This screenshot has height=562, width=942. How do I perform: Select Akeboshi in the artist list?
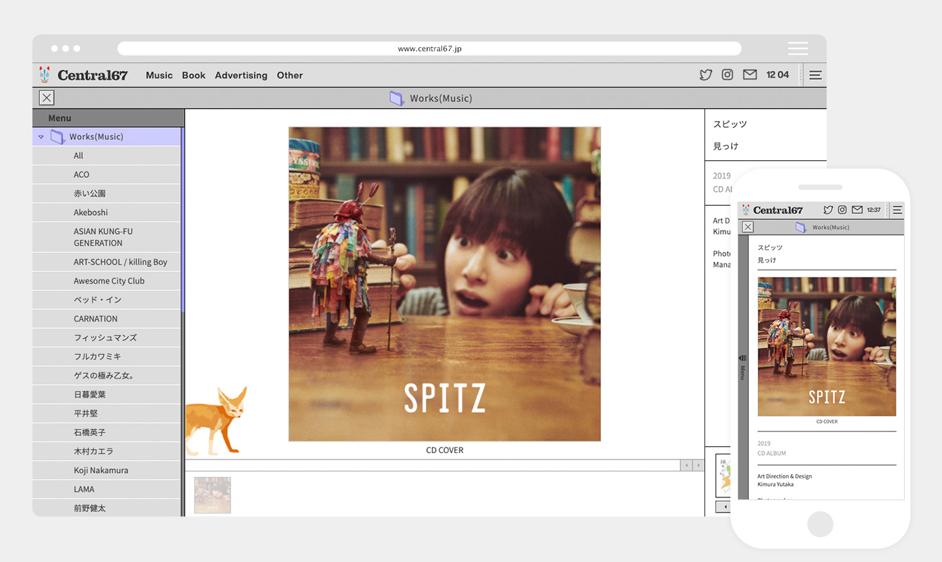pos(107,213)
